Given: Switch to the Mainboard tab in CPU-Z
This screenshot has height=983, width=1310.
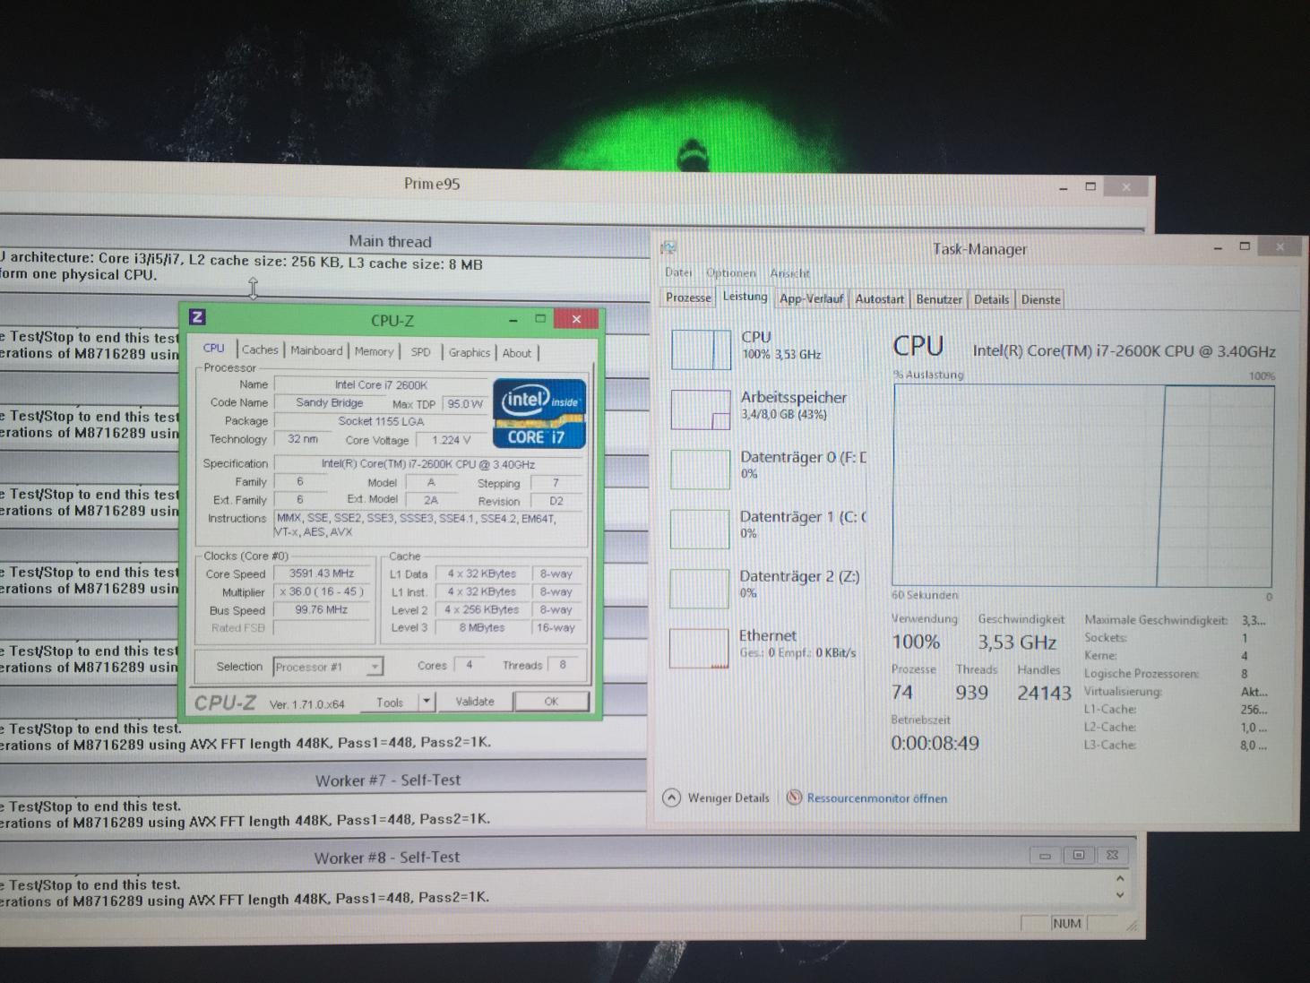Looking at the screenshot, I should [316, 351].
